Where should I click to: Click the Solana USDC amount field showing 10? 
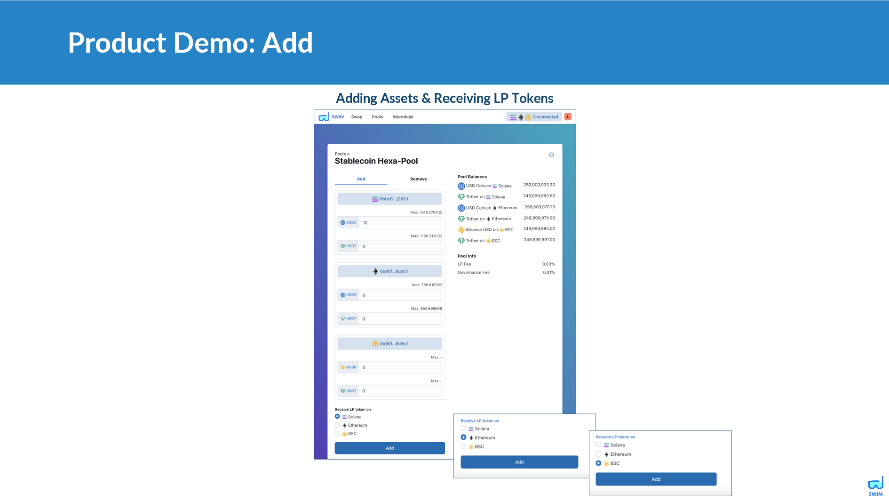click(x=400, y=223)
